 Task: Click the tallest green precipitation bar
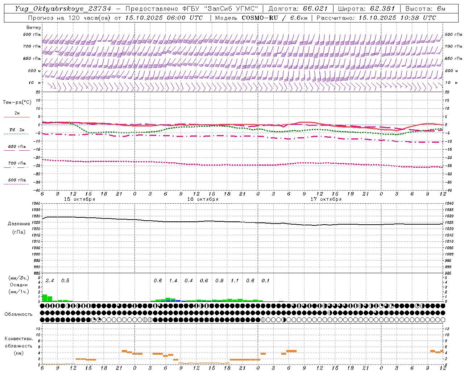45,298
